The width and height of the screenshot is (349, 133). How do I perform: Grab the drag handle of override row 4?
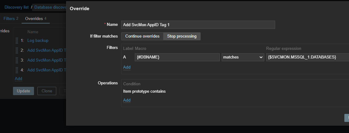pos(17,70)
